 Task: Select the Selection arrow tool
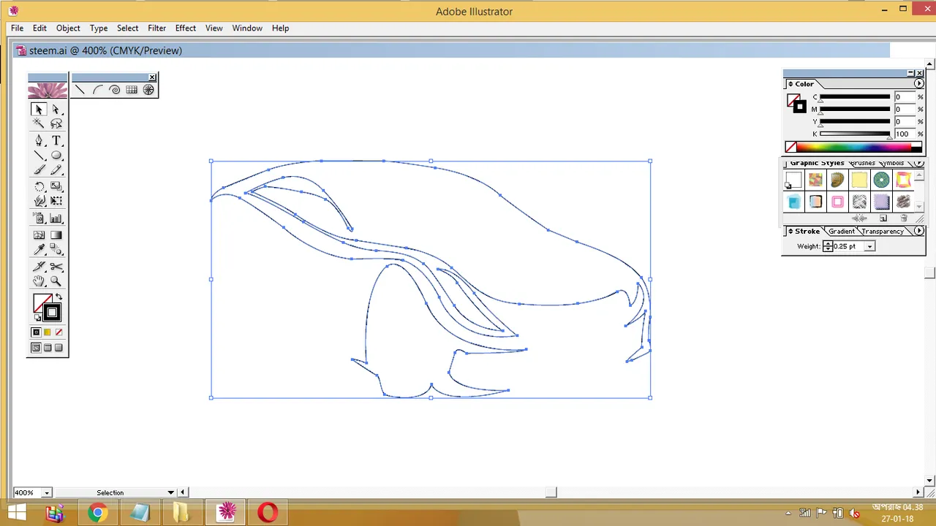(x=39, y=110)
